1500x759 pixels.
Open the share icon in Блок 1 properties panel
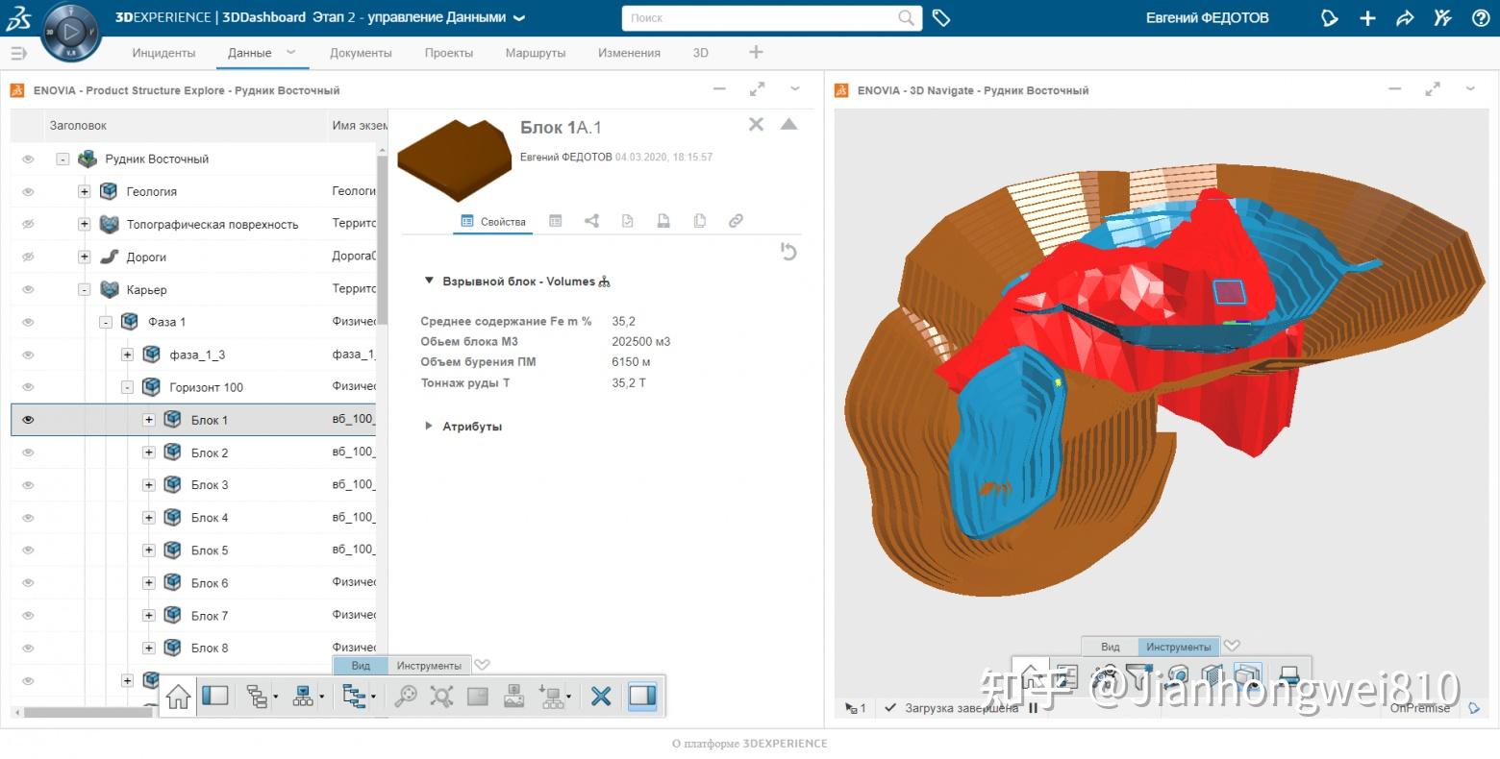591,220
